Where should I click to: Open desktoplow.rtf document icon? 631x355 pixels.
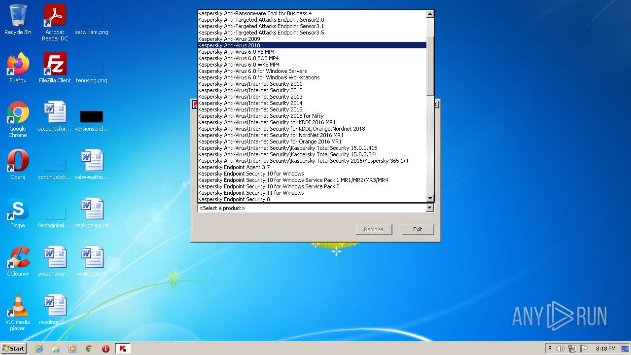click(x=92, y=213)
